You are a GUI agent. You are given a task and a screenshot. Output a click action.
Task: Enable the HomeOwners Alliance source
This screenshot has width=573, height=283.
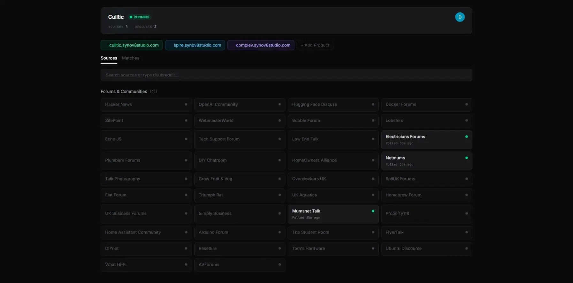click(x=333, y=161)
